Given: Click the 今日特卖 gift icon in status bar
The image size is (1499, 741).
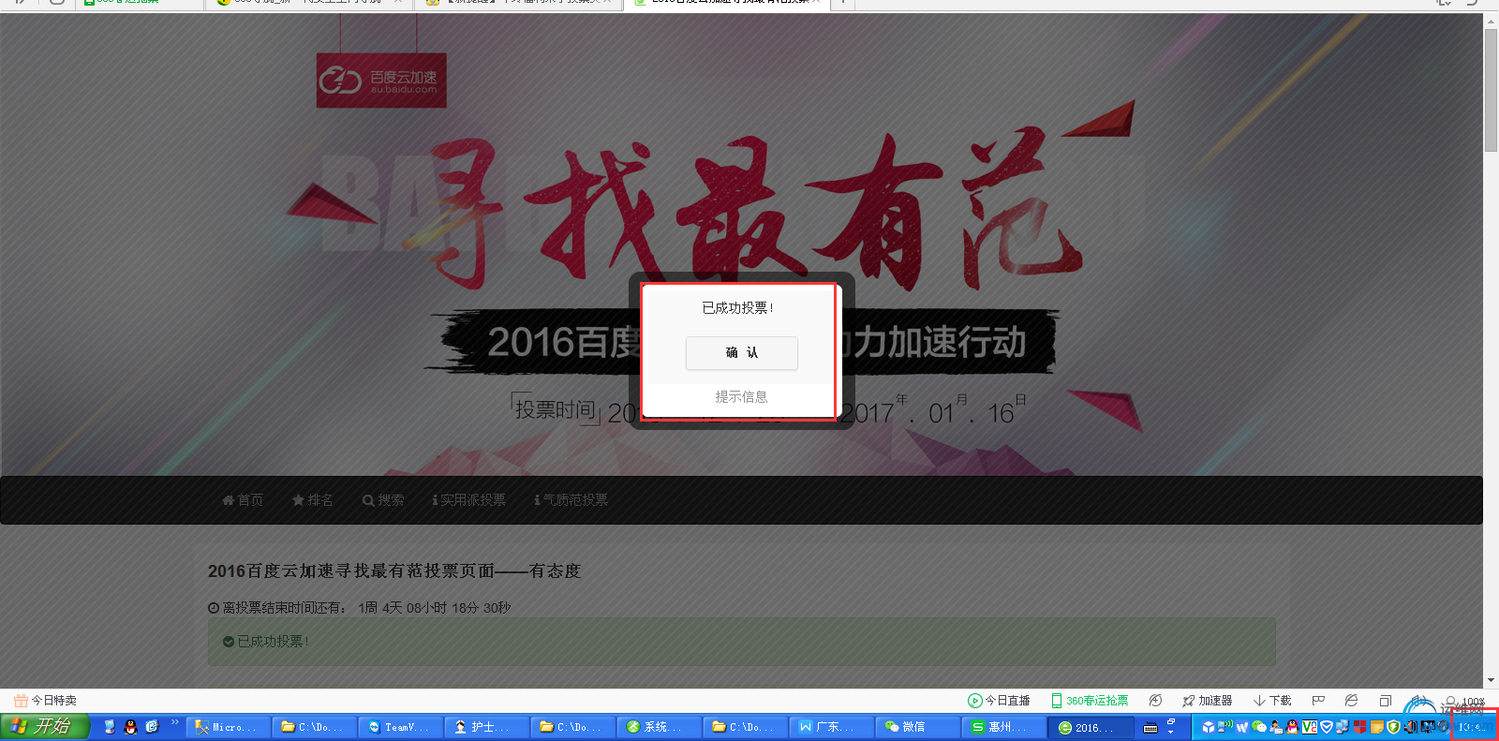Looking at the screenshot, I should coord(21,701).
